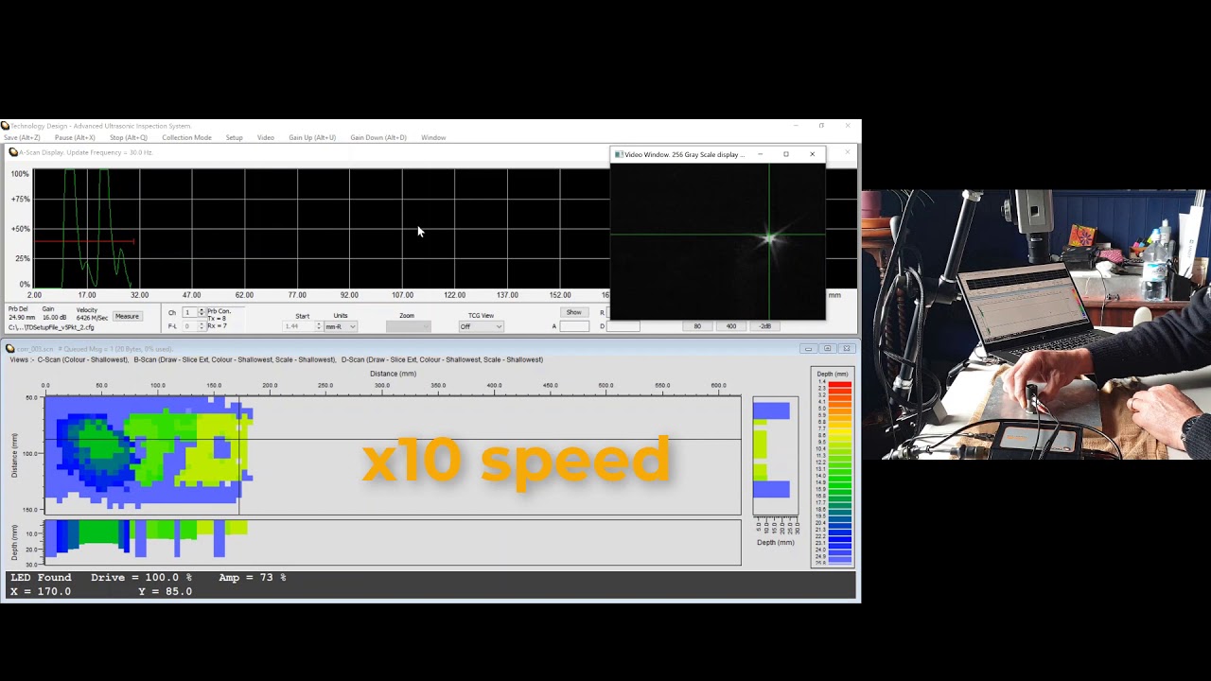
Task: Click the Prb Del 24.90 mm value
Action: pos(22,317)
